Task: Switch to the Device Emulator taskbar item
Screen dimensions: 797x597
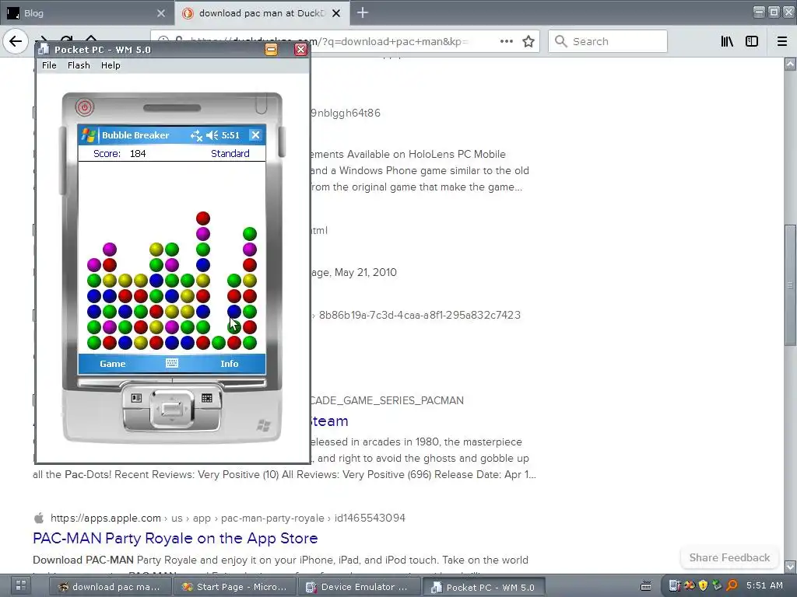Action: point(359,587)
